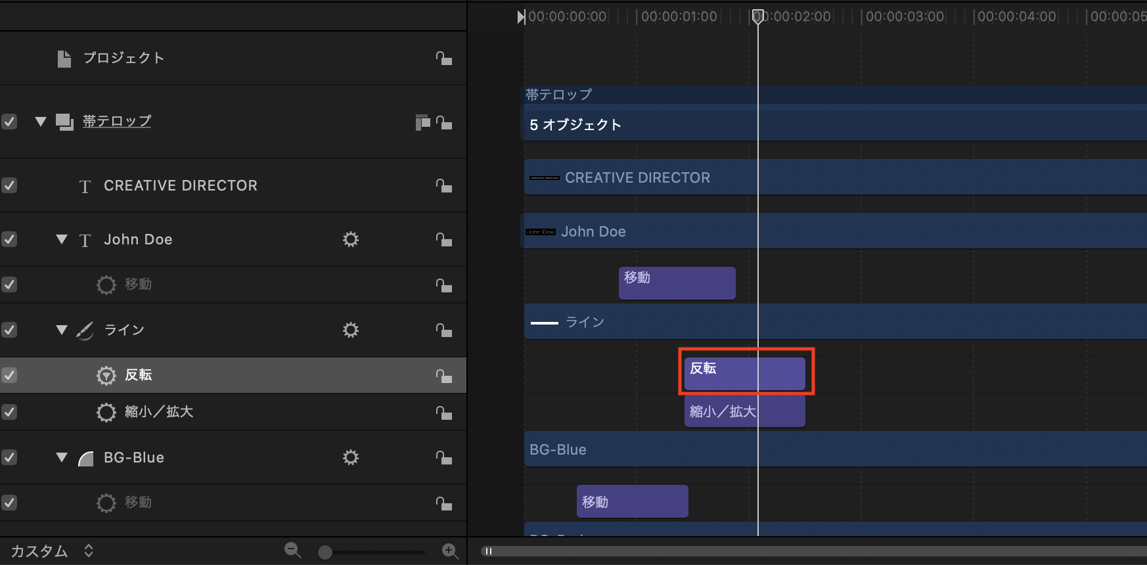Click the lock icon on the プロジェクト row

click(444, 58)
